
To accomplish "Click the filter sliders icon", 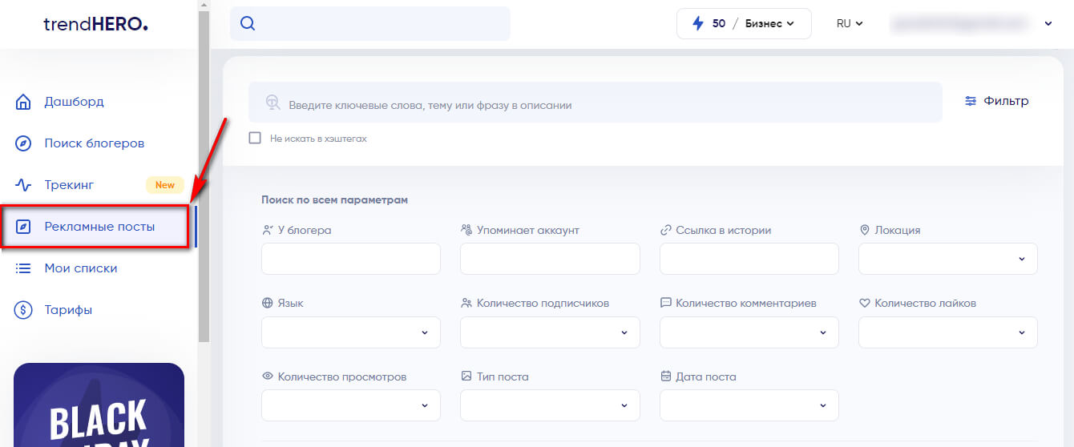I will click(x=971, y=101).
